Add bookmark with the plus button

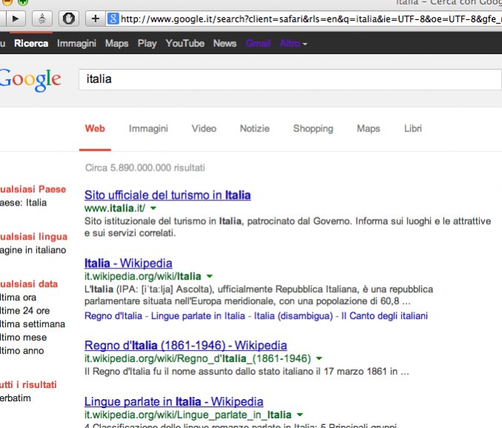pos(96,19)
